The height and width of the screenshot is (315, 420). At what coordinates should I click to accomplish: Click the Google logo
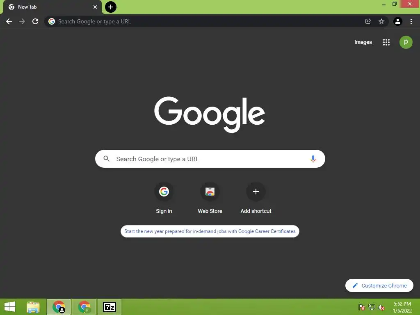[210, 114]
